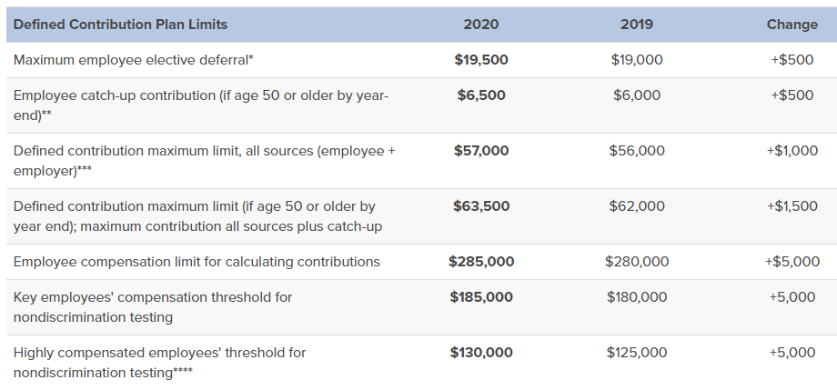
Task: Select the 2020 column header
Action: (x=481, y=25)
